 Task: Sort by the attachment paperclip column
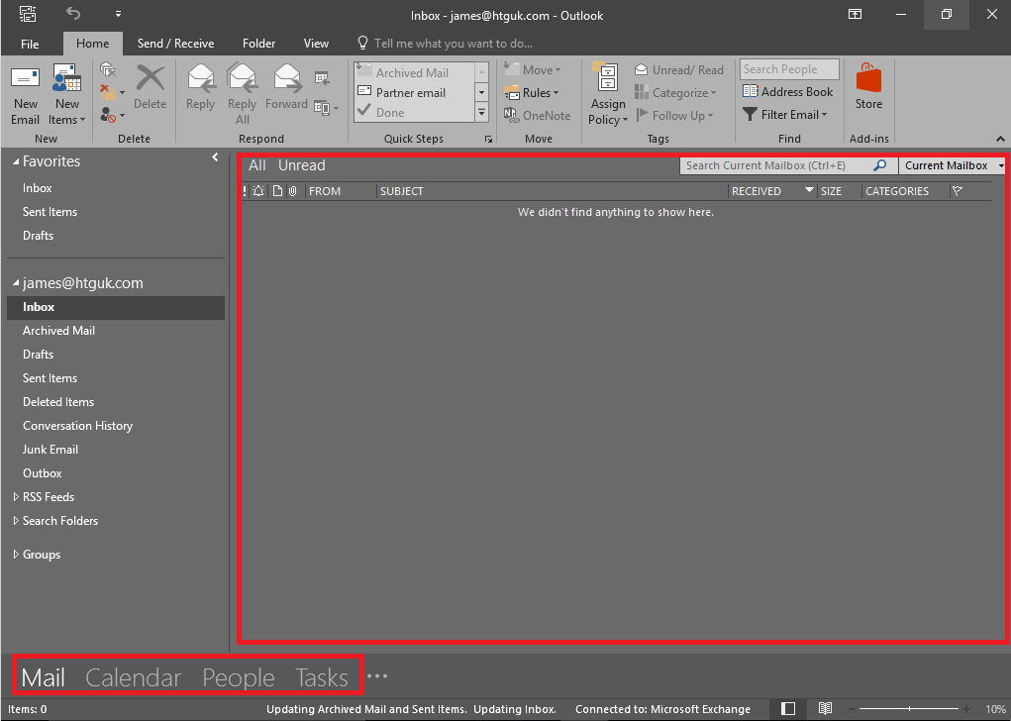click(293, 191)
